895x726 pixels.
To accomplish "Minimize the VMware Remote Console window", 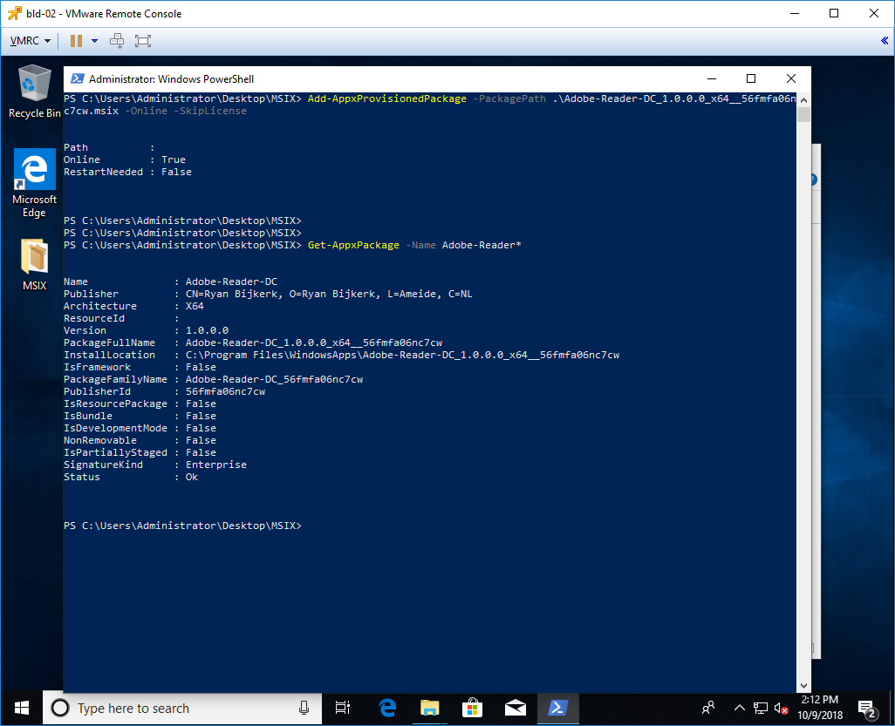I will pyautogui.click(x=795, y=14).
